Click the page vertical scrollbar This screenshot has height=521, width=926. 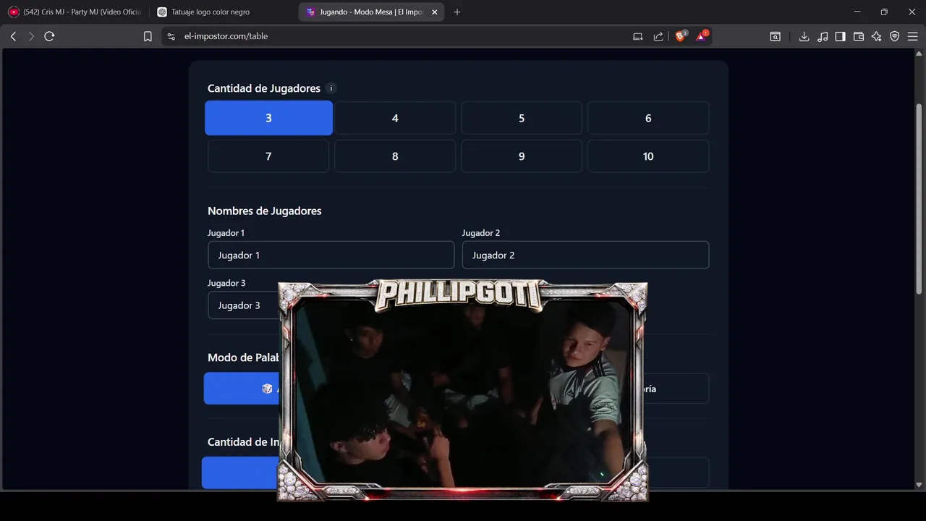[x=919, y=199]
